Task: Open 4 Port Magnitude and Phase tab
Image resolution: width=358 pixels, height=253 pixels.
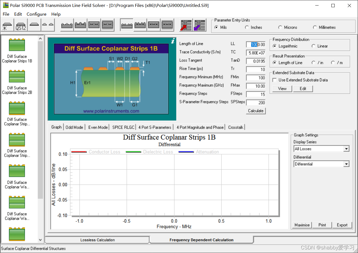Action: pos(200,127)
